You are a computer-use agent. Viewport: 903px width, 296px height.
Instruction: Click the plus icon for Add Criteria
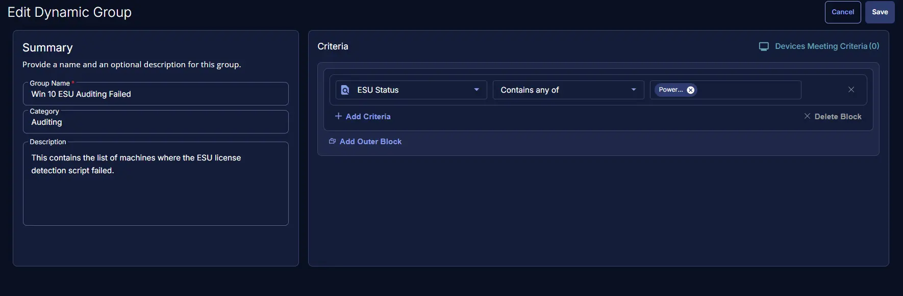(x=338, y=116)
